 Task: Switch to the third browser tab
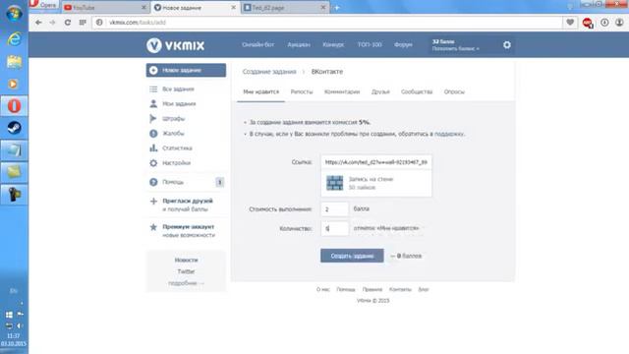(x=285, y=8)
